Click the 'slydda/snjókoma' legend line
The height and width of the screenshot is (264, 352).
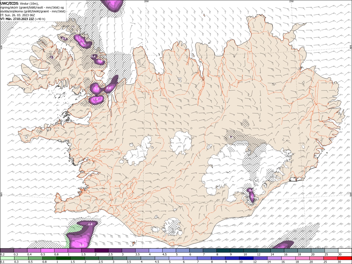[x=33, y=11]
